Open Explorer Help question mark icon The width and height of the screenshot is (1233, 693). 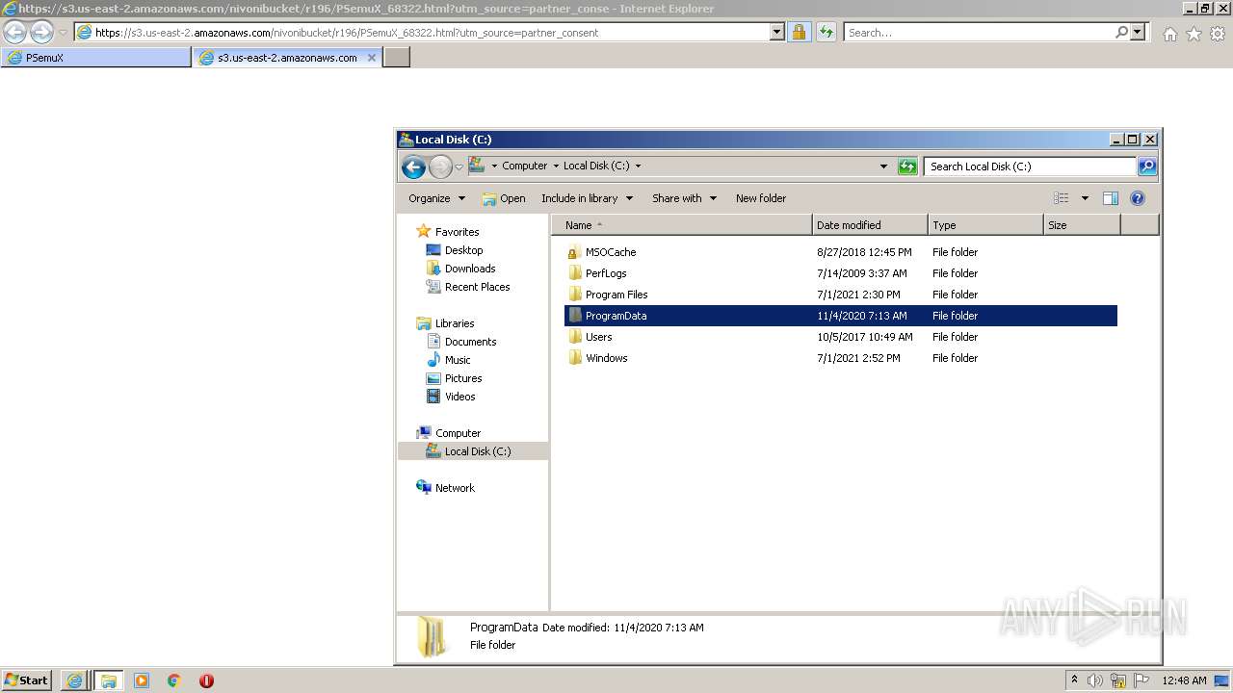click(x=1138, y=198)
